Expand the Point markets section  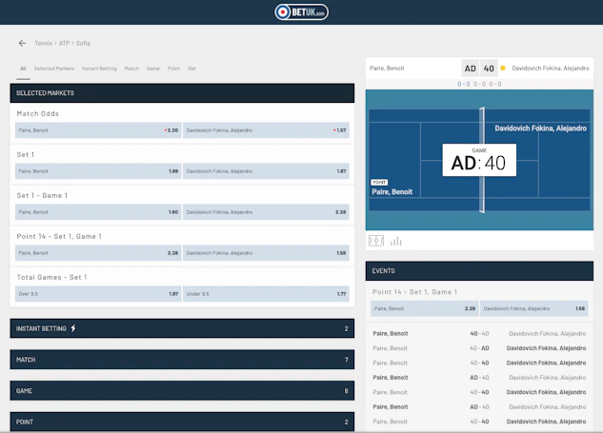pos(182,422)
